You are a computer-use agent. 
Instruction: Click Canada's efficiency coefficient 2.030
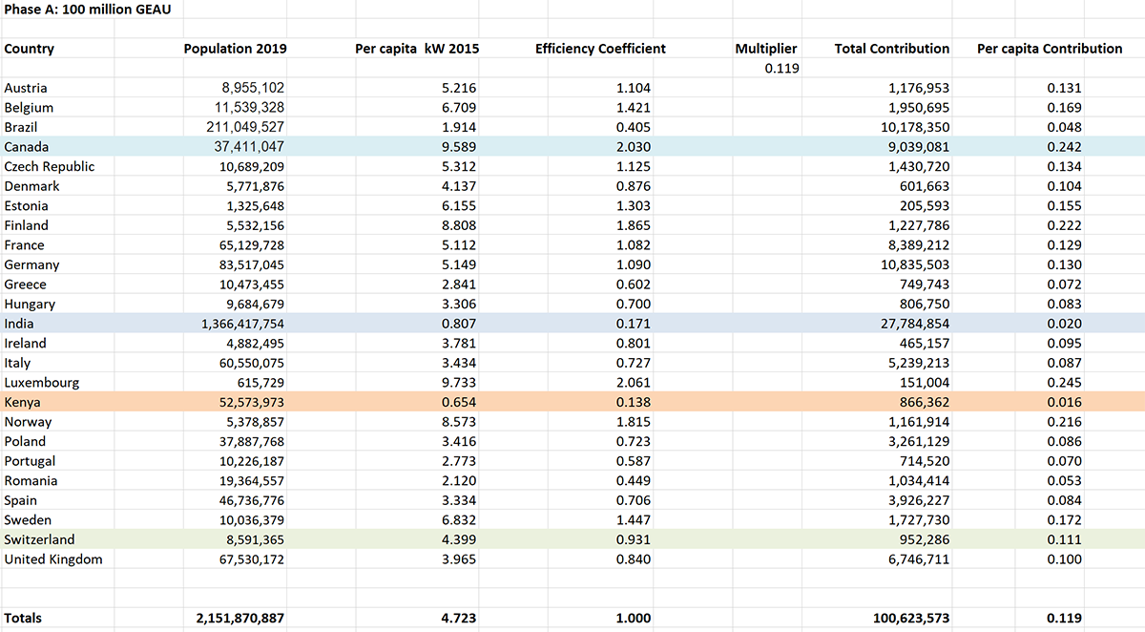point(634,147)
